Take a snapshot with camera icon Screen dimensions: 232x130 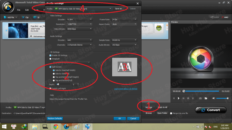click(x=200, y=98)
